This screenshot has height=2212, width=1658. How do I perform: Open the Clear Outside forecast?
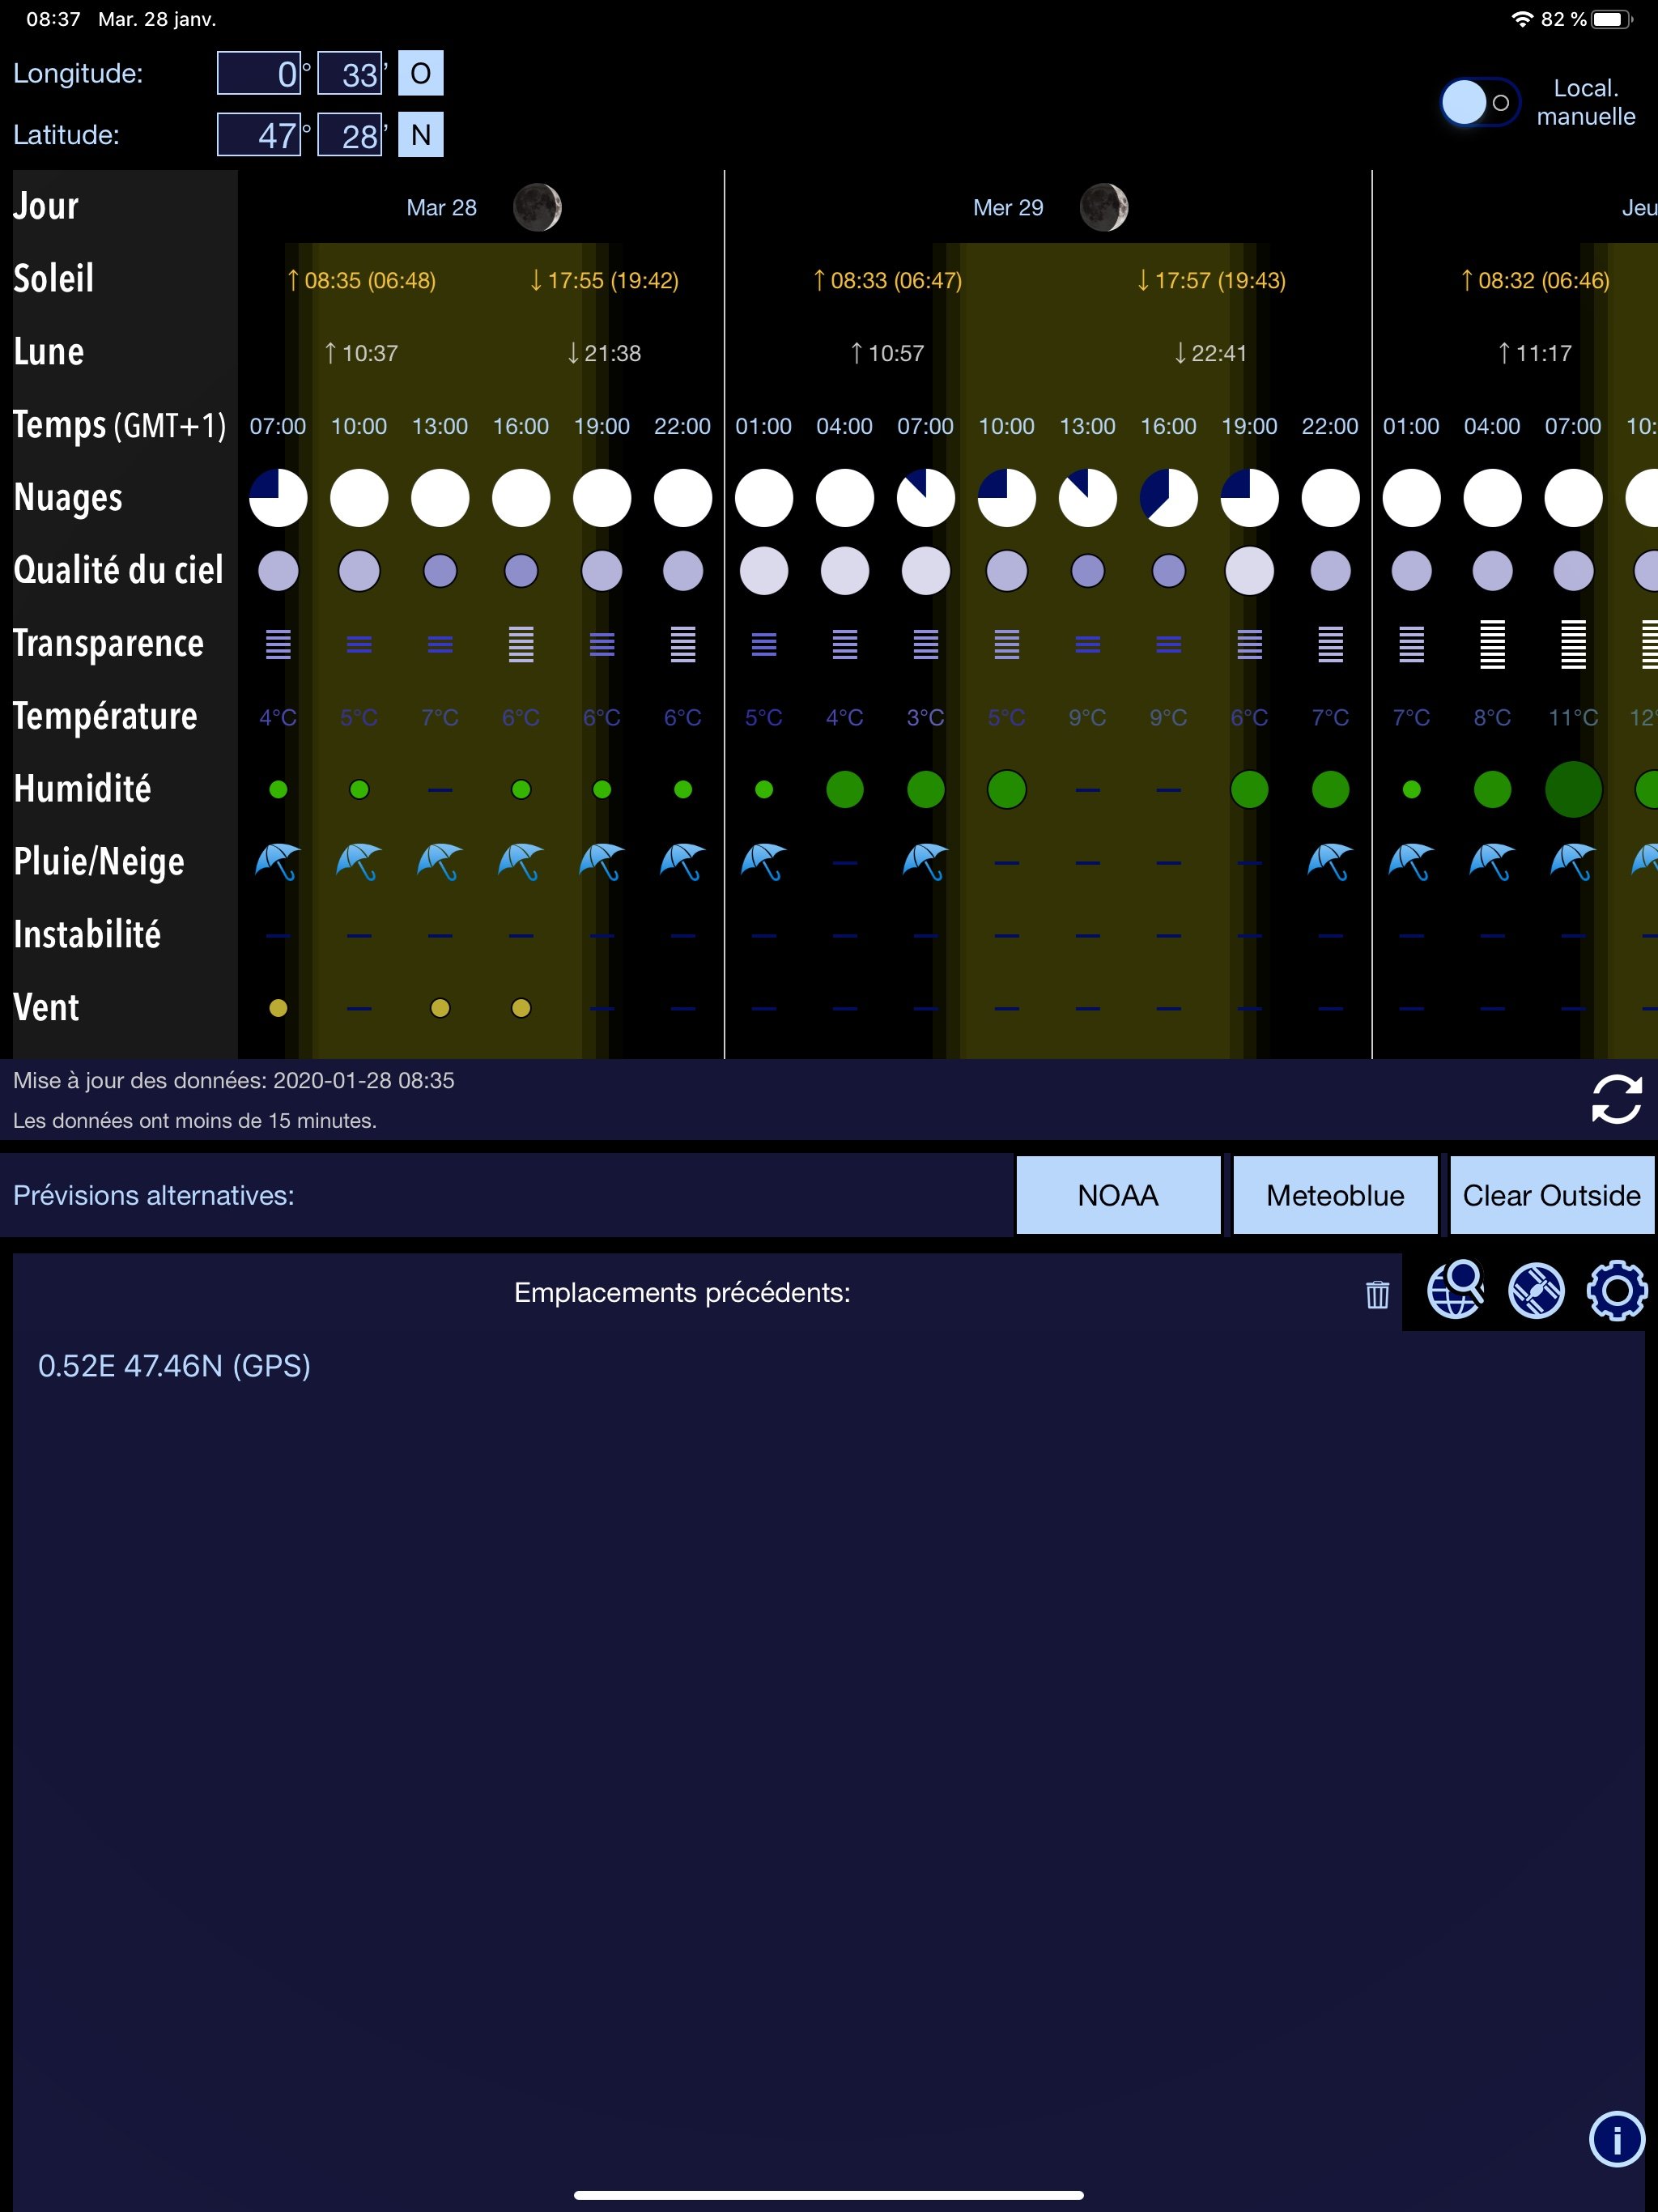(x=1551, y=1195)
